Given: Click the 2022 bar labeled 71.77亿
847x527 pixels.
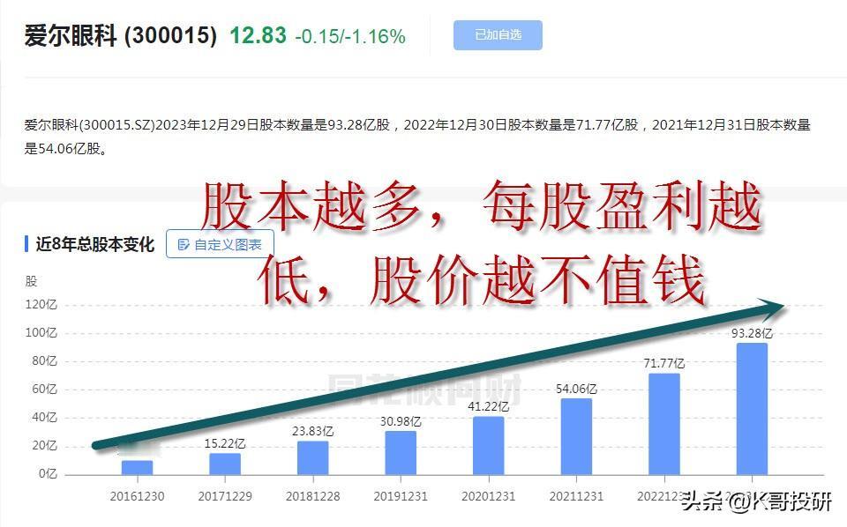Looking at the screenshot, I should point(663,424).
